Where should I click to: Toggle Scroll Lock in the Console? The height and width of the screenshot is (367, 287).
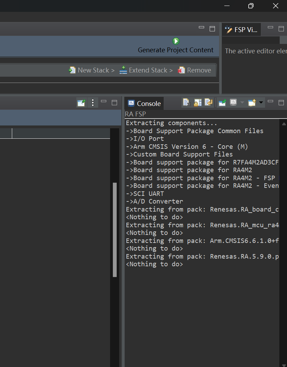tap(197, 102)
